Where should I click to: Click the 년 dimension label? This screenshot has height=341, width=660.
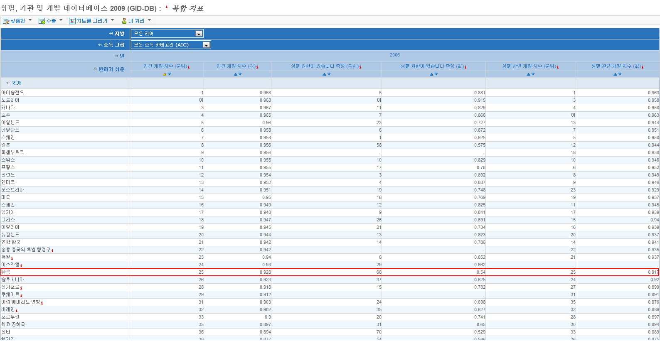pyautogui.click(x=122, y=56)
